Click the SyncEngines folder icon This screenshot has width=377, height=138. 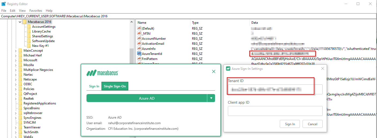20,118
